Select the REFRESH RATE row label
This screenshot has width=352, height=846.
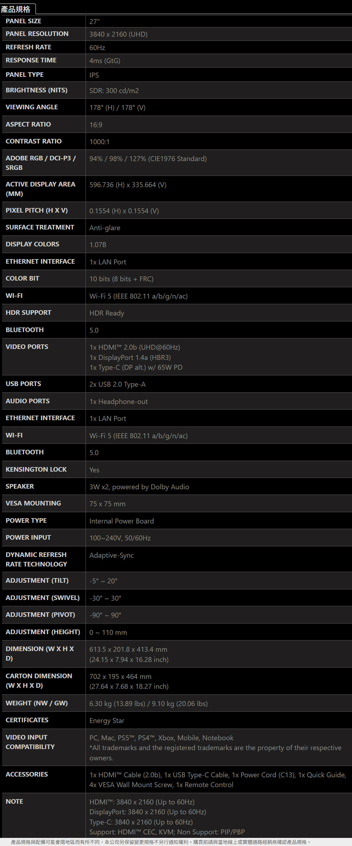[x=28, y=47]
